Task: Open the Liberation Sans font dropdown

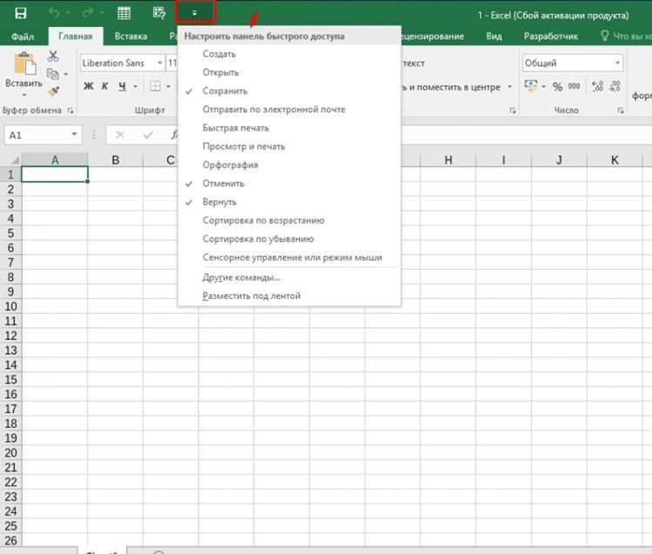Action: click(160, 63)
